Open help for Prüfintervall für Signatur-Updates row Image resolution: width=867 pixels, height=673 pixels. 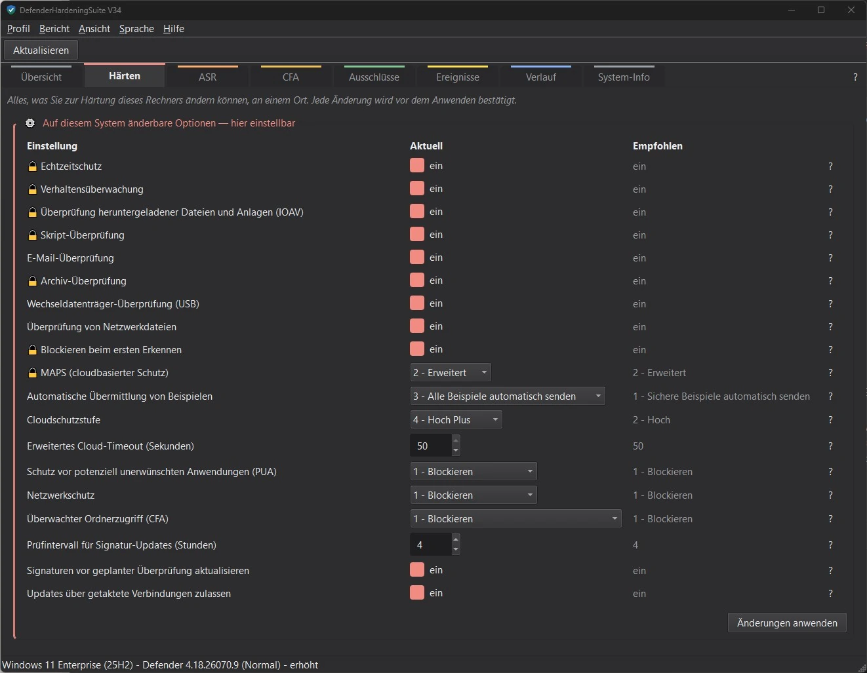click(x=830, y=545)
